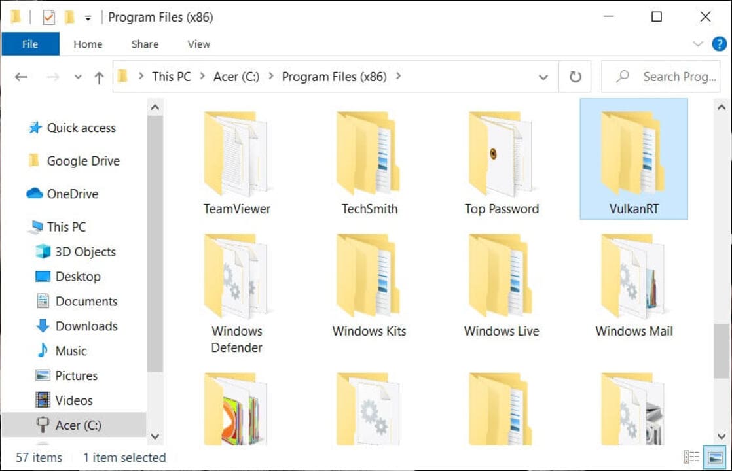Click This PC in the address bar
This screenshot has width=732, height=471.
point(172,77)
